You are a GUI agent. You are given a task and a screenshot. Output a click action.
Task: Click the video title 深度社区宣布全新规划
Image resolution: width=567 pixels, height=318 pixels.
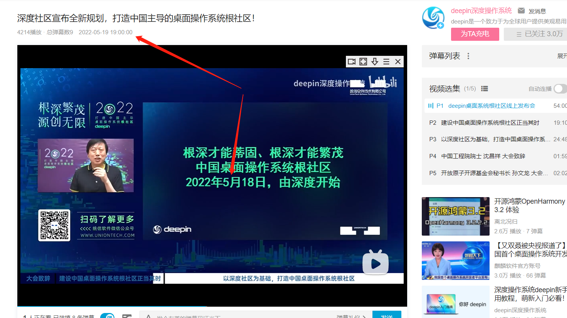(136, 18)
